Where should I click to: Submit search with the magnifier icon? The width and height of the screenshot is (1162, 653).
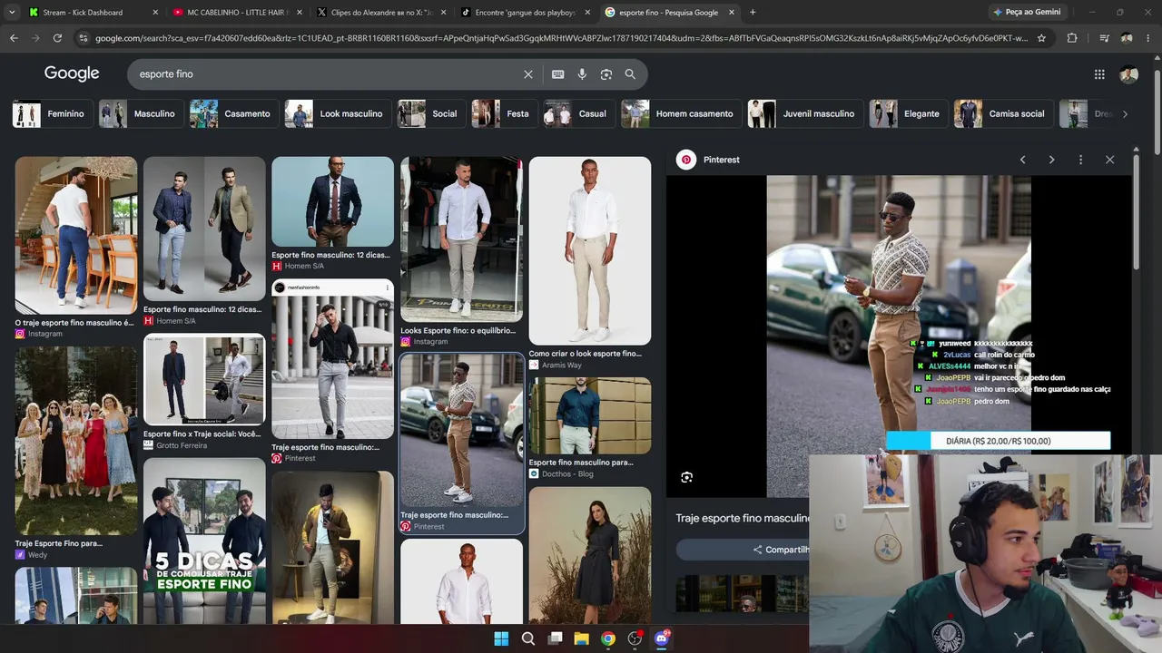[630, 74]
